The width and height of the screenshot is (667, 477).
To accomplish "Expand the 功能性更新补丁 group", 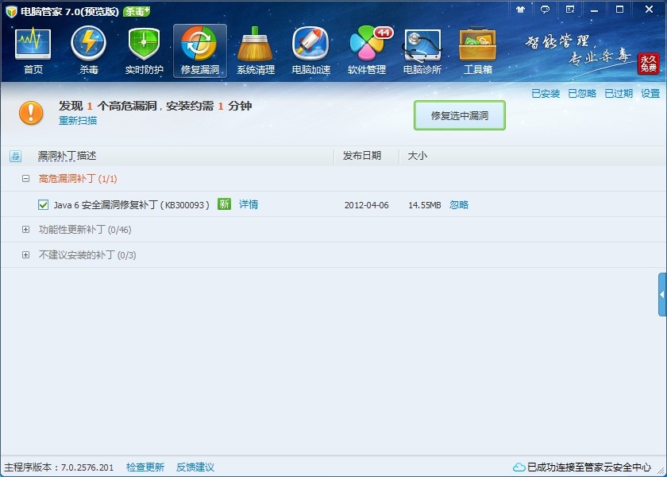I will pos(25,230).
